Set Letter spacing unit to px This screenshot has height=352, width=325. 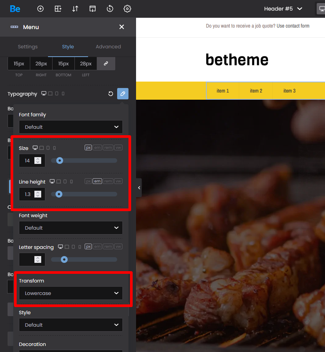(x=88, y=247)
